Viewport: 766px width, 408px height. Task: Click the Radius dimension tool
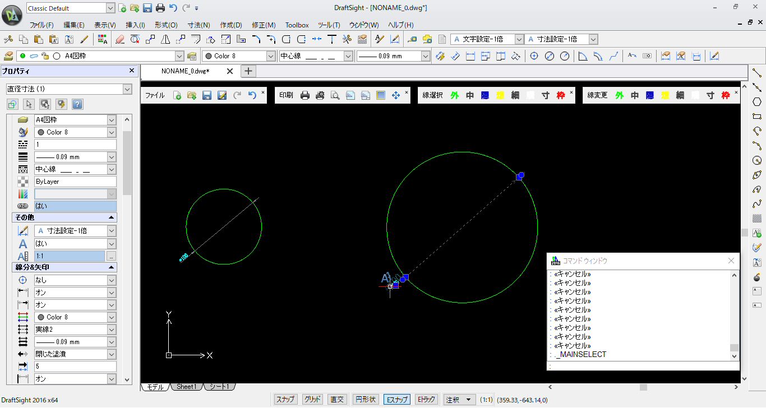point(565,56)
